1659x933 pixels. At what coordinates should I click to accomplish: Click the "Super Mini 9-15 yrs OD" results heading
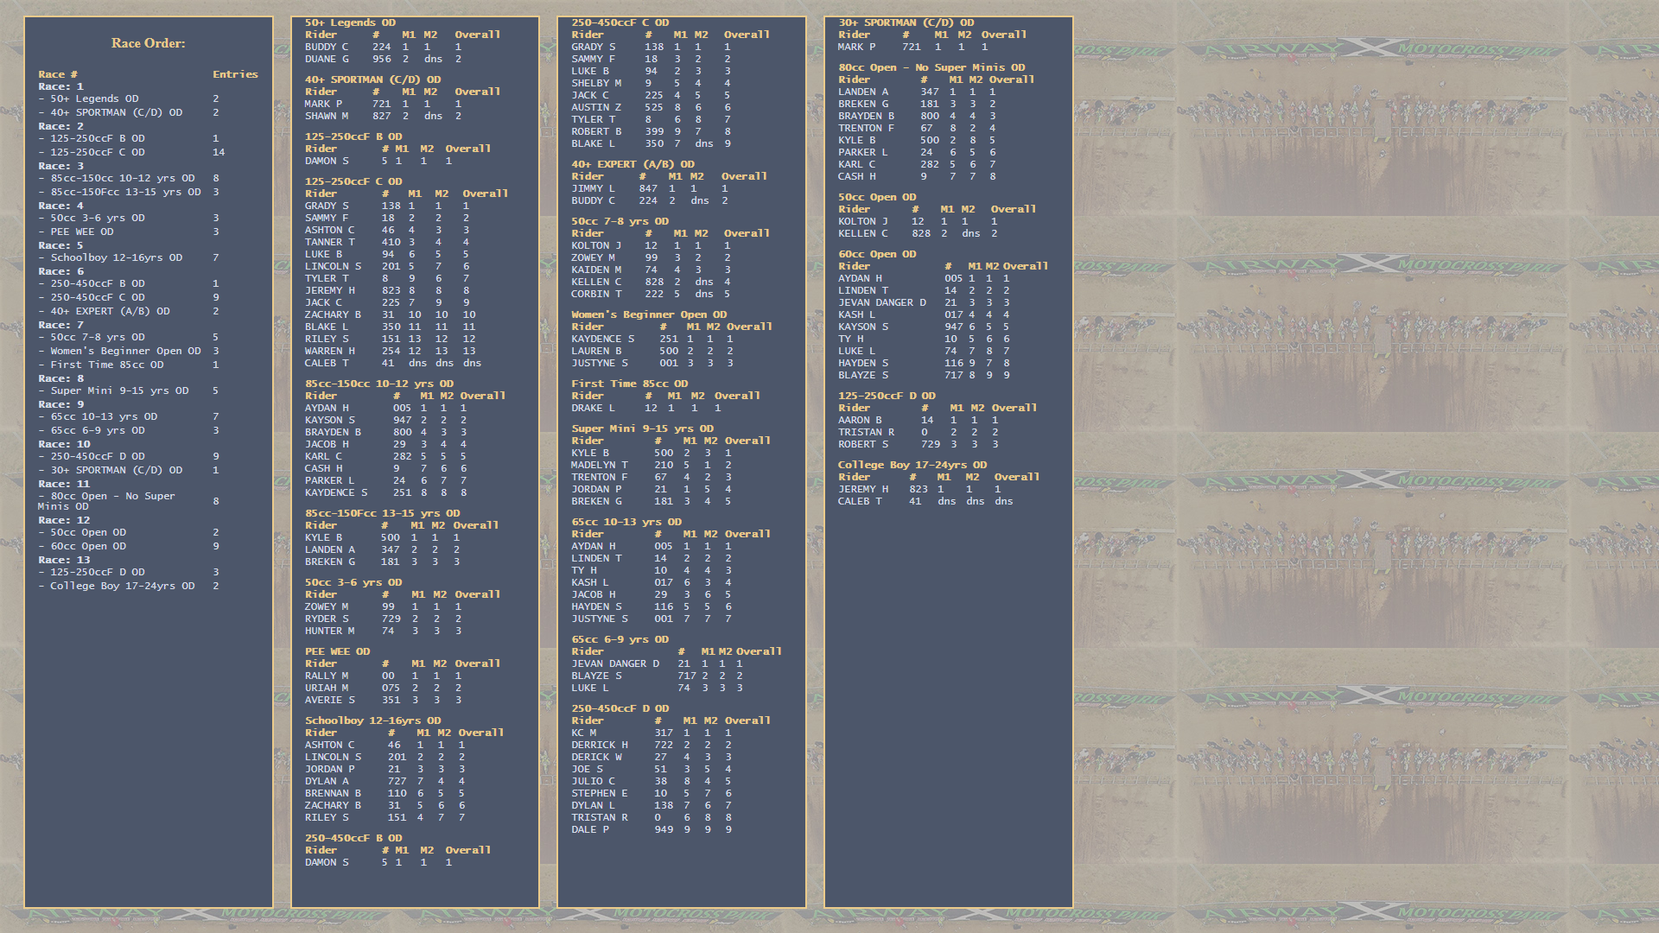pyautogui.click(x=643, y=428)
